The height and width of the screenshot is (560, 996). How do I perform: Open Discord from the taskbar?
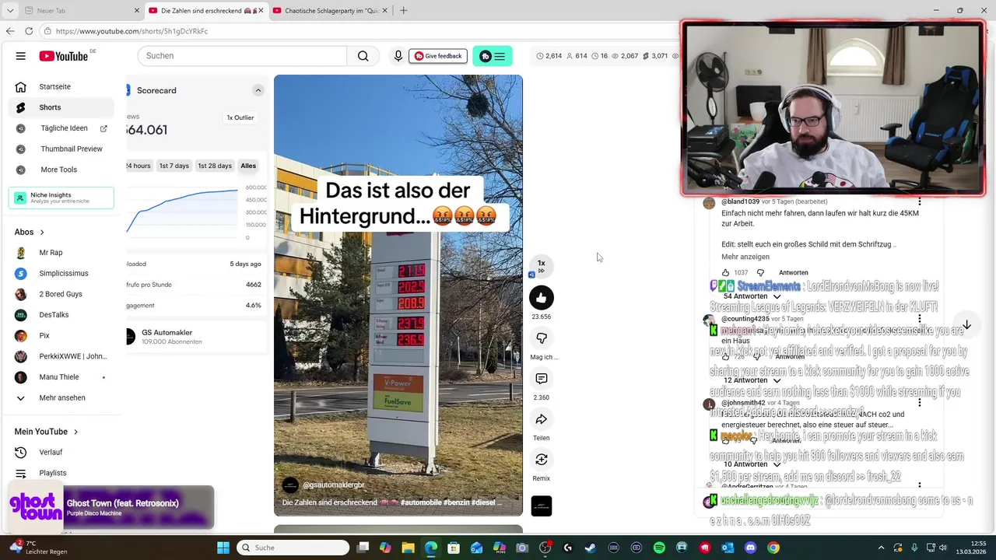[750, 548]
